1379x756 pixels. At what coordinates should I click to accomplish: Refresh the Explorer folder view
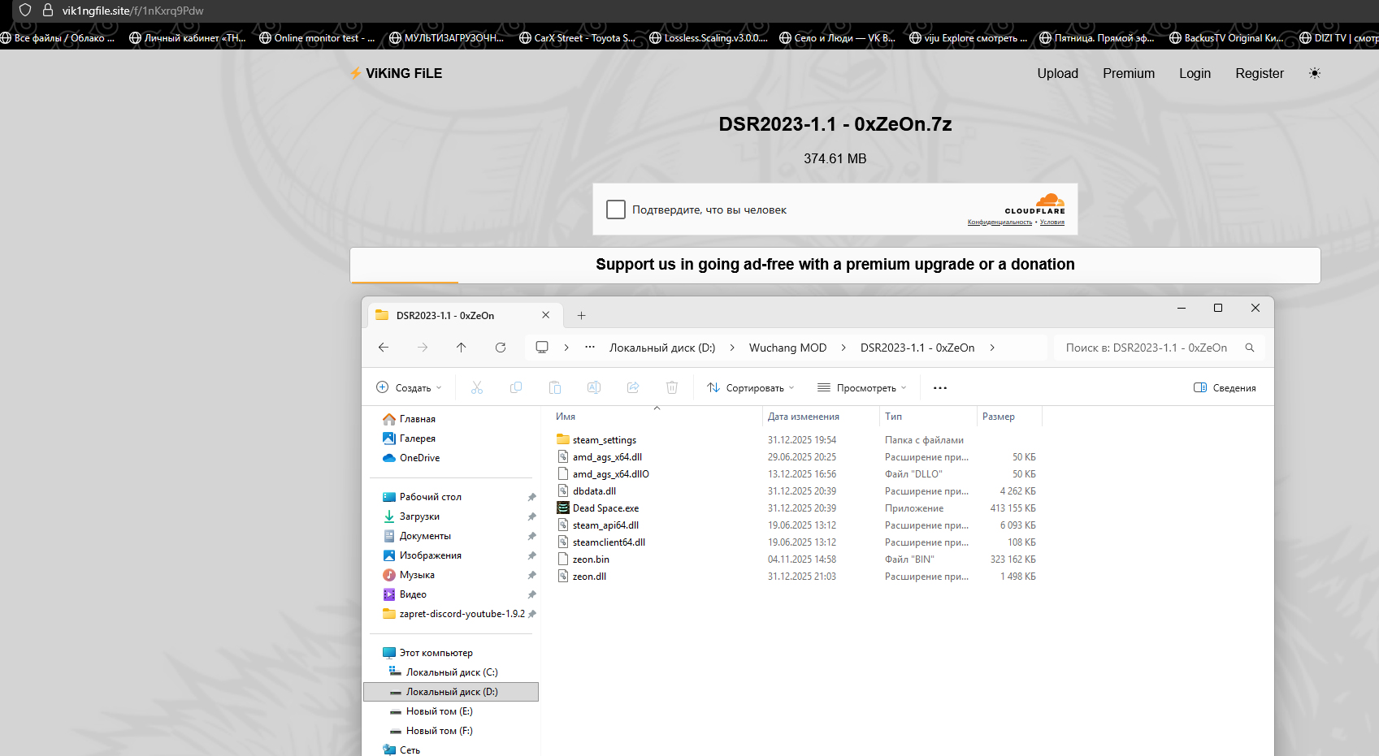tap(501, 348)
